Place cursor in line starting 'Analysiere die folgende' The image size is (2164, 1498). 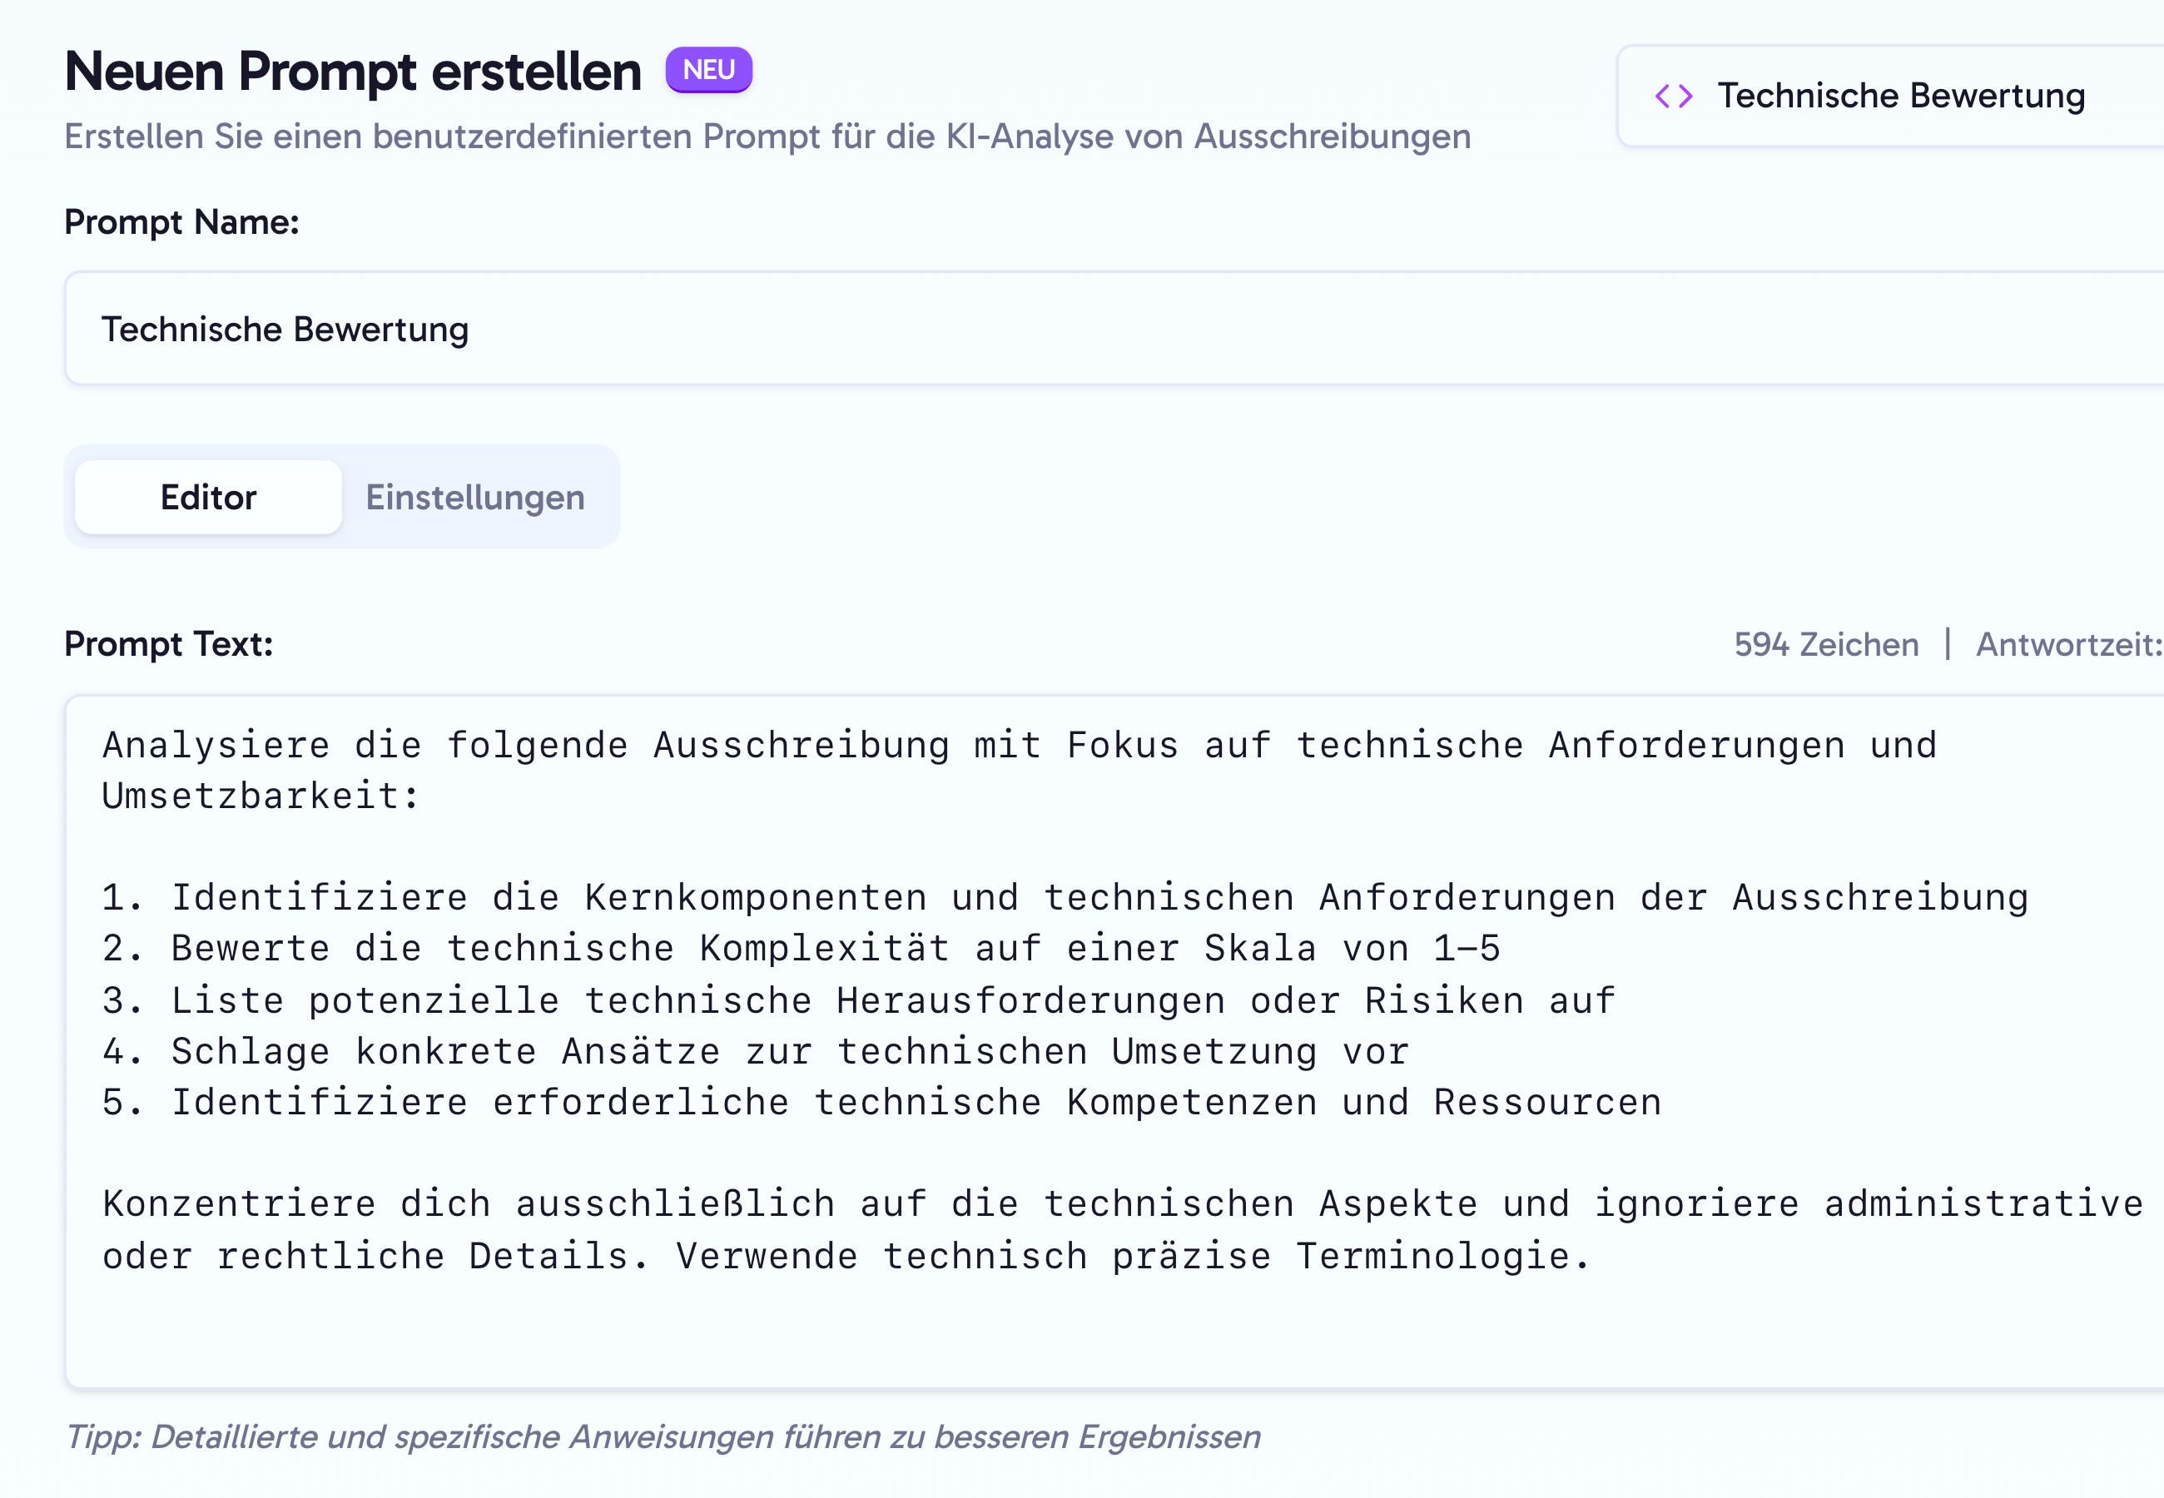[x=1018, y=747]
